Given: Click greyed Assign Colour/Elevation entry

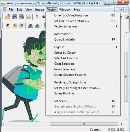Looking at the screenshot, I should point(83,112).
